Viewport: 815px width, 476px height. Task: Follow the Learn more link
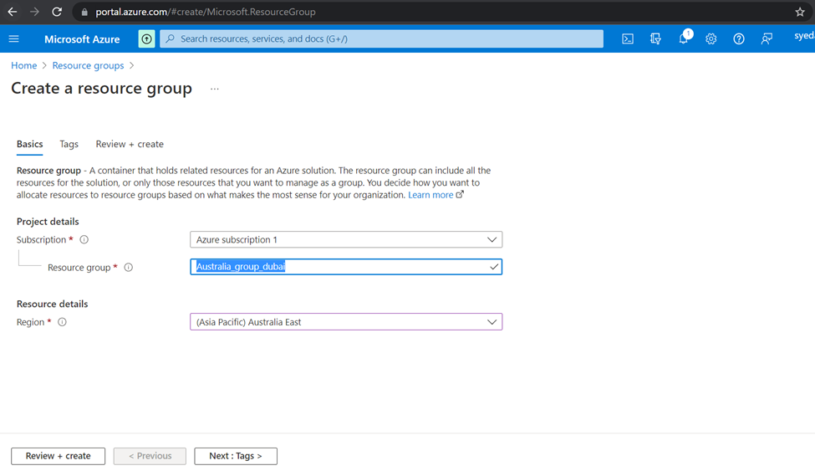pos(430,195)
